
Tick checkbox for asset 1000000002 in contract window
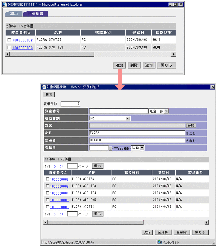tap(9, 40)
